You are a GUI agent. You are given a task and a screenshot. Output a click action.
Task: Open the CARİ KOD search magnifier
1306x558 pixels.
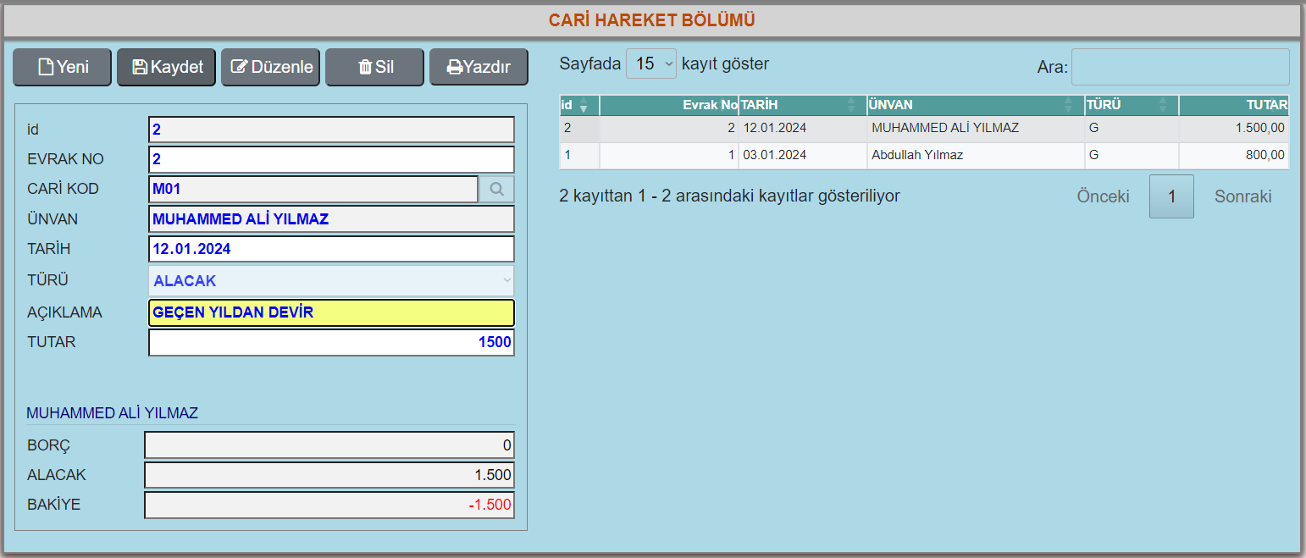pos(497,189)
